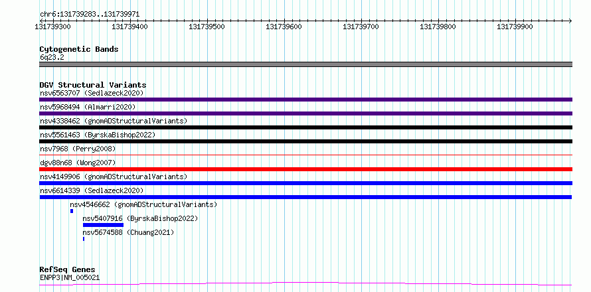The image size is (591, 292).
Task: Click the 6q23.2 band label
Action: 52,57
